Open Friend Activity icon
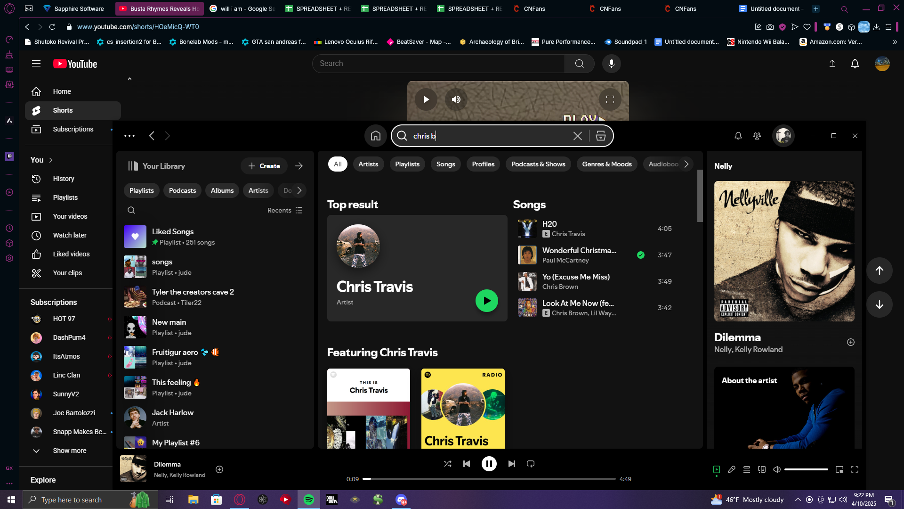The width and height of the screenshot is (904, 509). 757,136
